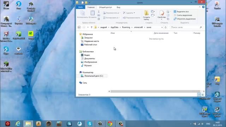The height and width of the screenshot is (127, 226).
Task: Select the Minecraft block icon on desktop
Action: tap(6, 67)
